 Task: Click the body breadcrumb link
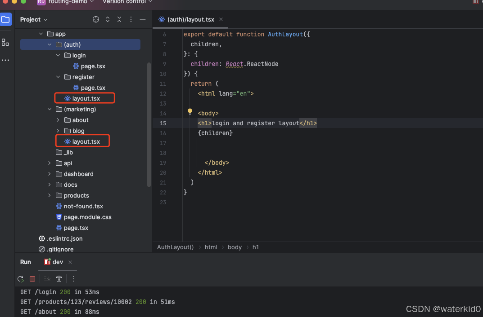(235, 247)
